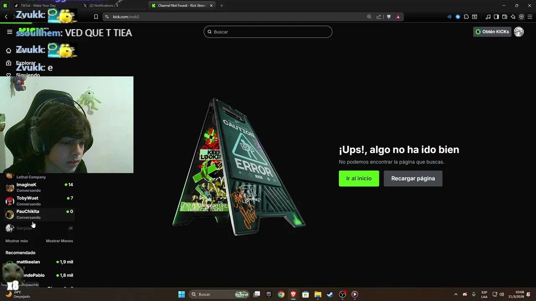Image resolution: width=536 pixels, height=301 pixels.
Task: Click the Kick home icon in sidebar
Action: click(x=8, y=51)
